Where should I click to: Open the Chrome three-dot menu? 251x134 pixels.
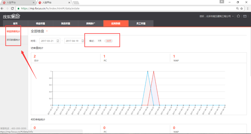tap(248, 8)
